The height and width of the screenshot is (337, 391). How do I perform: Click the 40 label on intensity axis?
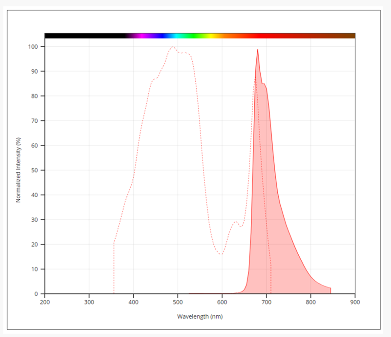[35, 195]
